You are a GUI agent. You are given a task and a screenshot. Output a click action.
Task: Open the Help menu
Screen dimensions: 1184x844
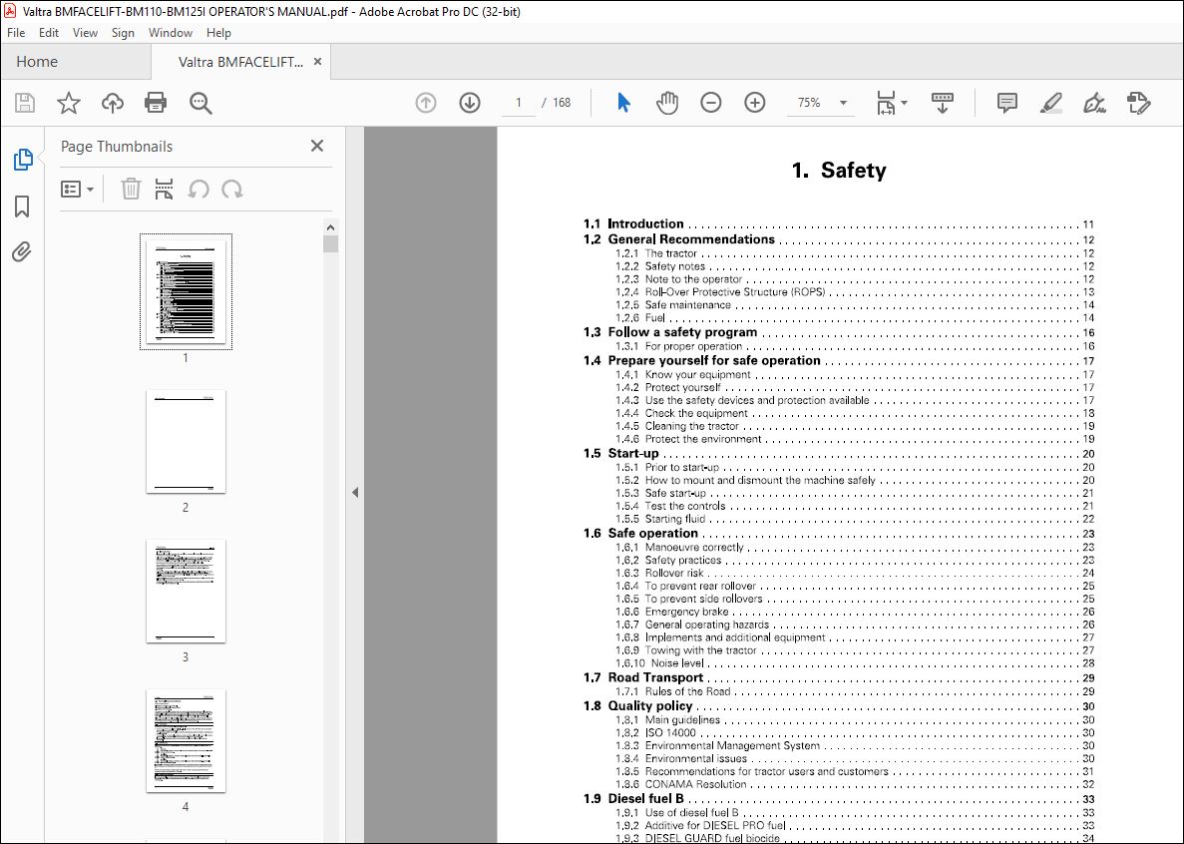[219, 33]
